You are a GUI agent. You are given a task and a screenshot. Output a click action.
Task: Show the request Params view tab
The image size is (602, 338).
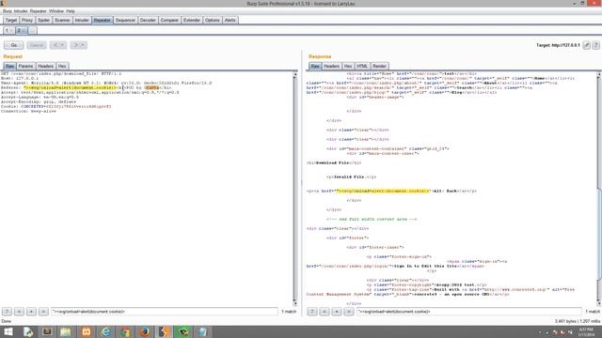(25, 67)
